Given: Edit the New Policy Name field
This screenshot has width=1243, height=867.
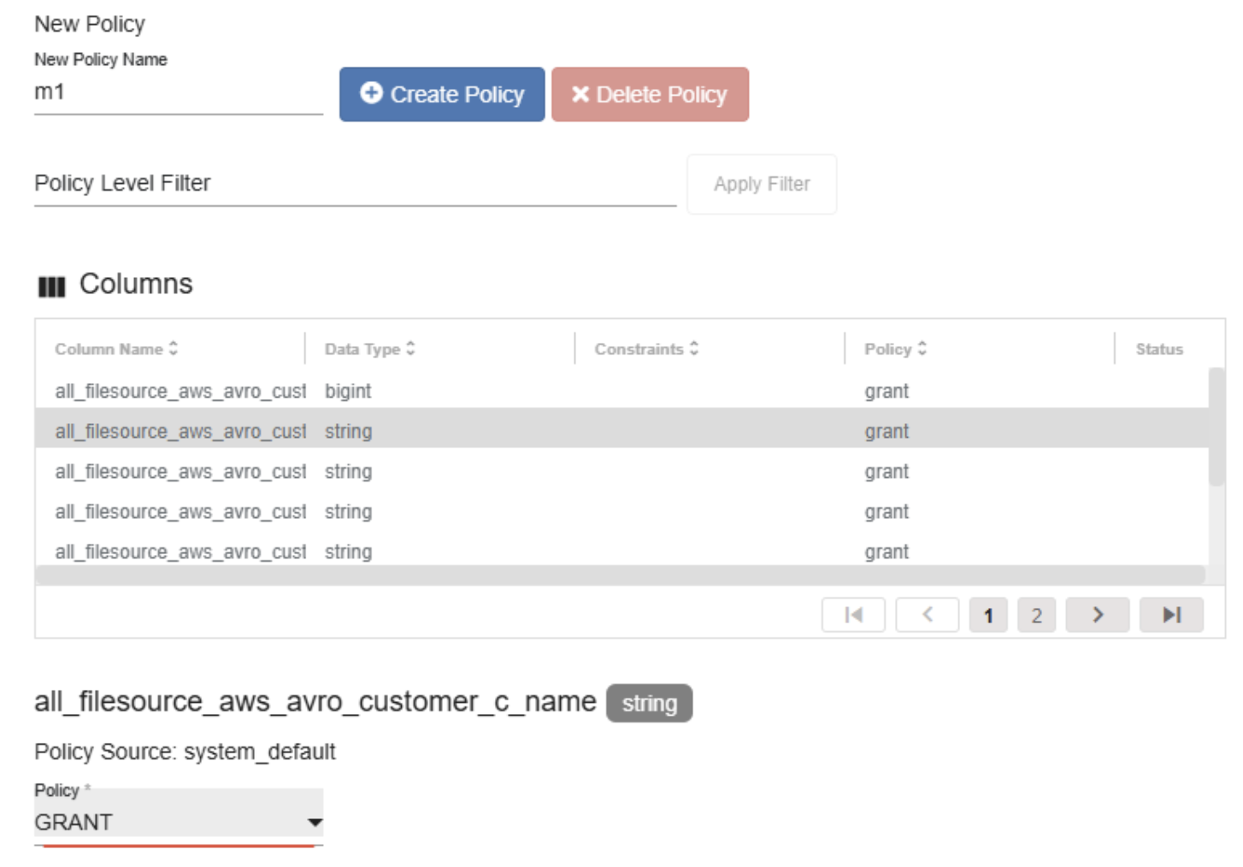Looking at the screenshot, I should pos(178,92).
